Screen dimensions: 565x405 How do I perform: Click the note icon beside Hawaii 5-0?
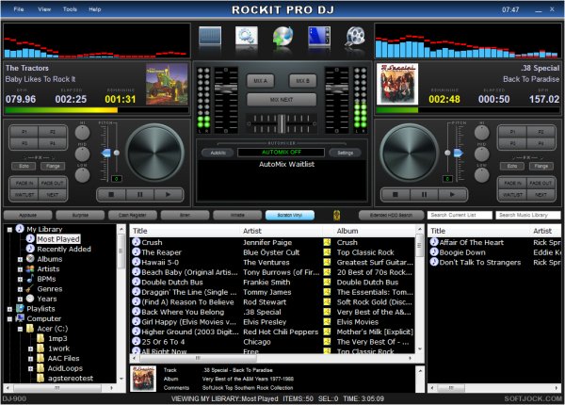(x=137, y=262)
